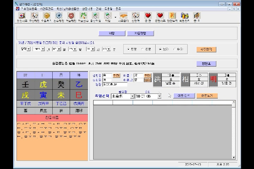
Task: Select the 洪 hanja tile
Action: coord(157,80)
